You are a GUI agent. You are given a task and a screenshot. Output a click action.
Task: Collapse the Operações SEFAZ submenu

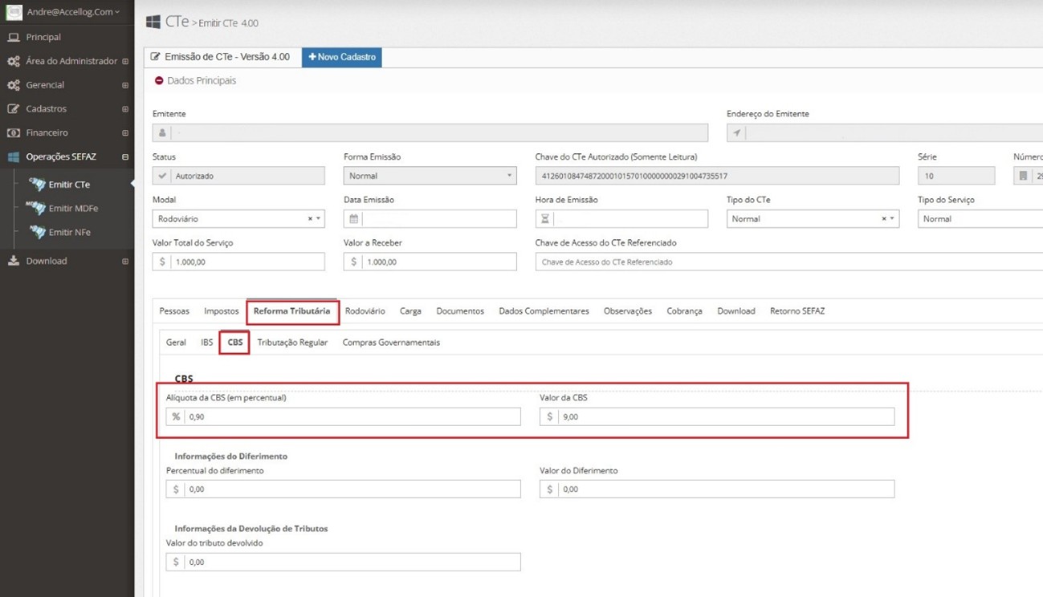[125, 157]
